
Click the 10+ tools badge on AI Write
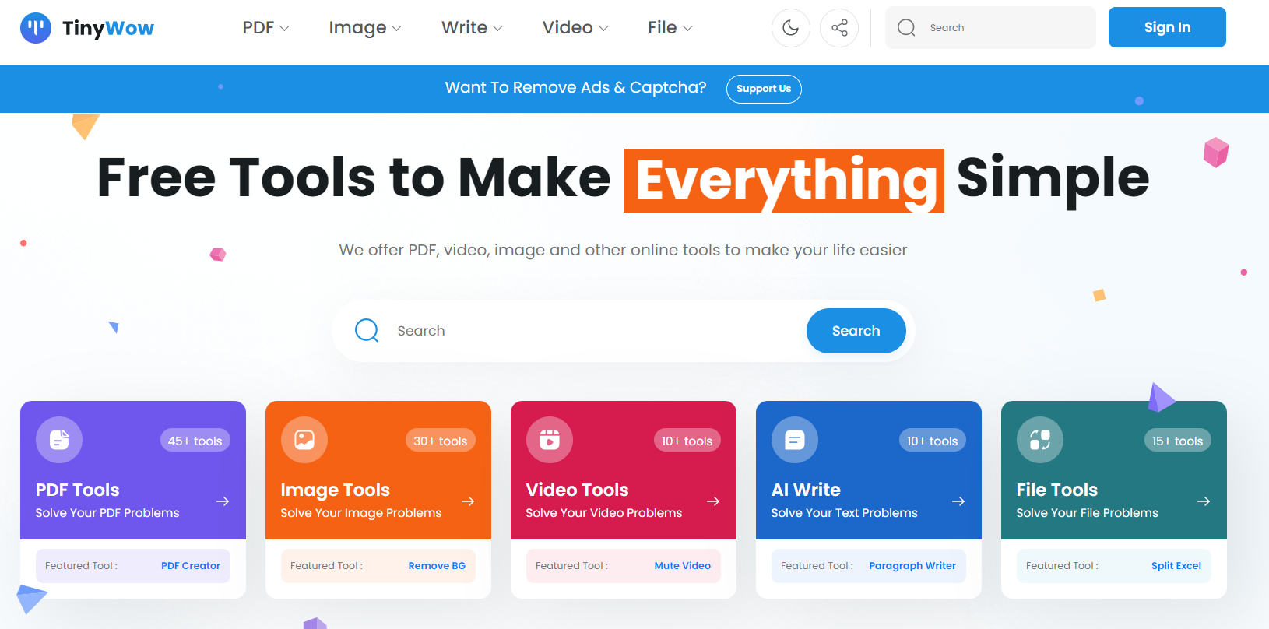(932, 441)
